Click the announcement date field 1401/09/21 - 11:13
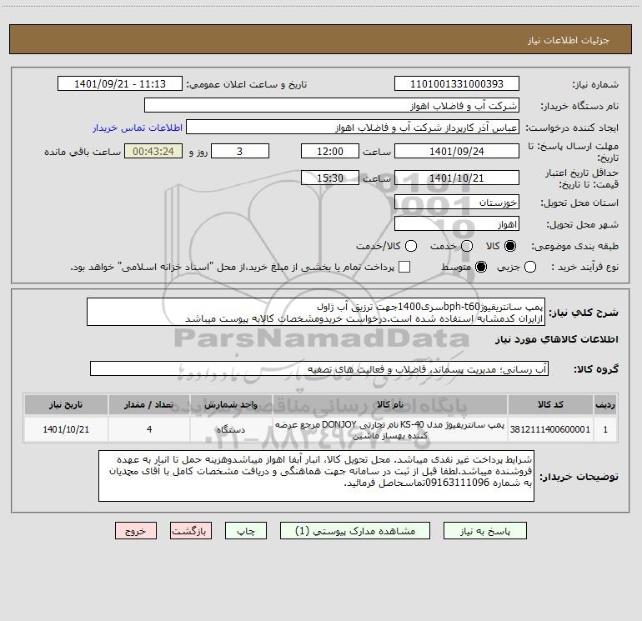This screenshot has width=642, height=621. pyautogui.click(x=120, y=84)
